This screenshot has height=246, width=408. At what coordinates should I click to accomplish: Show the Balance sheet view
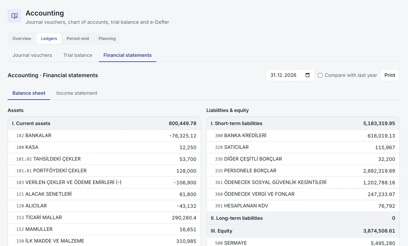point(29,93)
